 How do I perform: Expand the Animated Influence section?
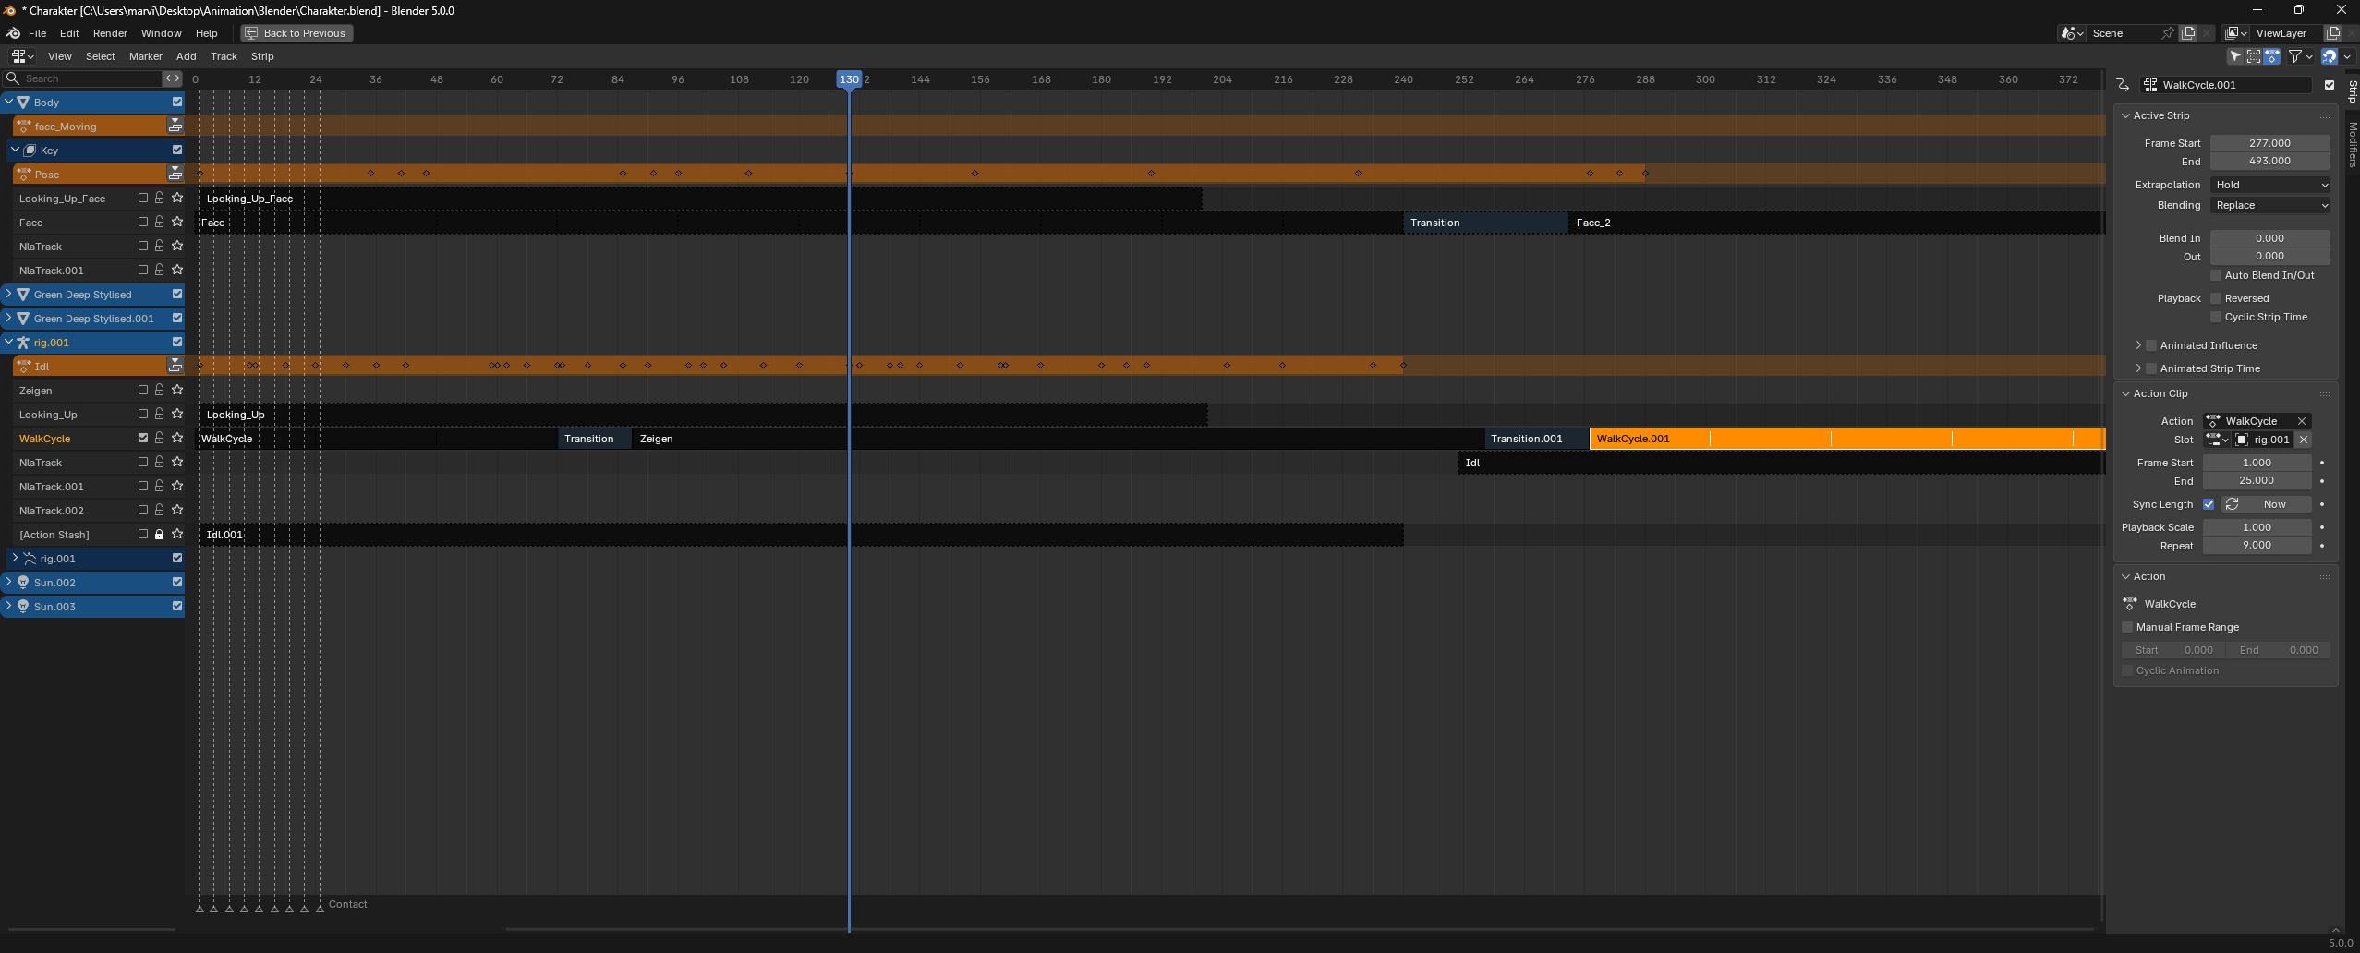point(2138,345)
